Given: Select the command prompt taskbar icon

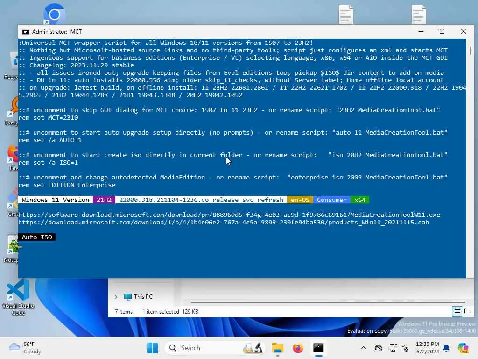Looking at the screenshot, I should point(318,348).
